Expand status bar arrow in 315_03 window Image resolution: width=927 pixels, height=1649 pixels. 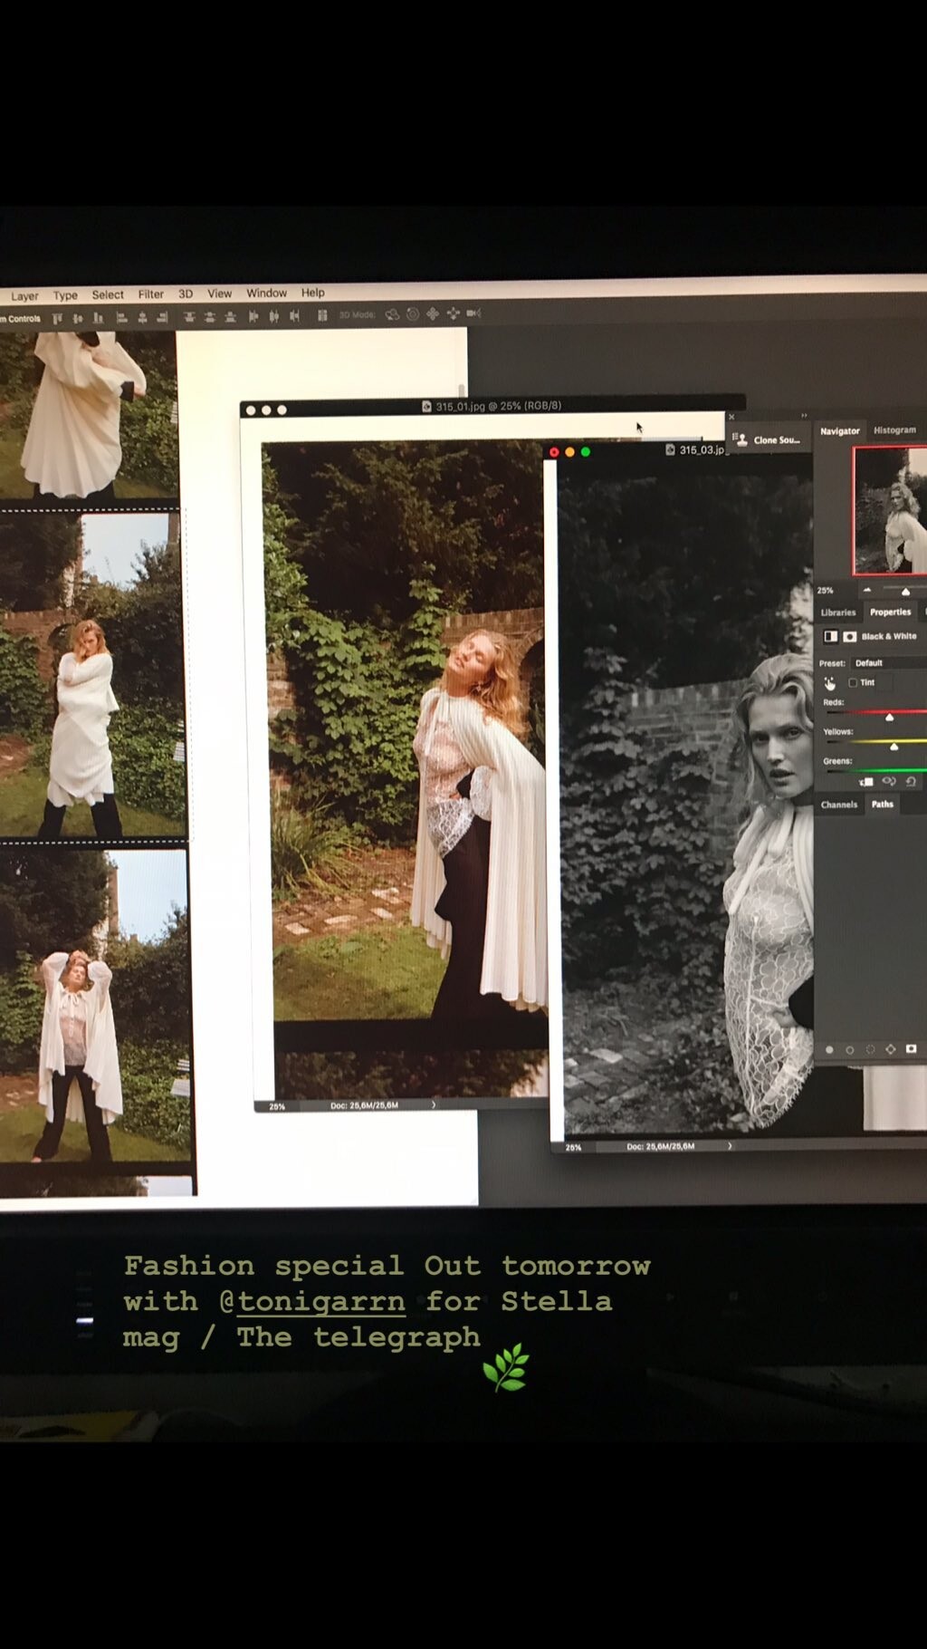pyautogui.click(x=730, y=1145)
